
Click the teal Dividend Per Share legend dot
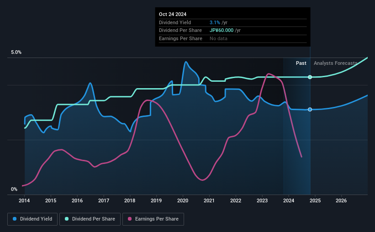[x=67, y=219]
